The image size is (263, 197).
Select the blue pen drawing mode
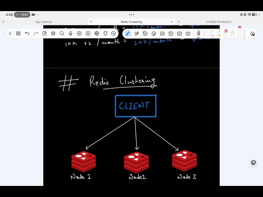[x=128, y=34]
